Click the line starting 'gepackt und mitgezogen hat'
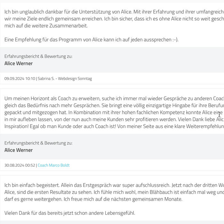 point(114,112)
